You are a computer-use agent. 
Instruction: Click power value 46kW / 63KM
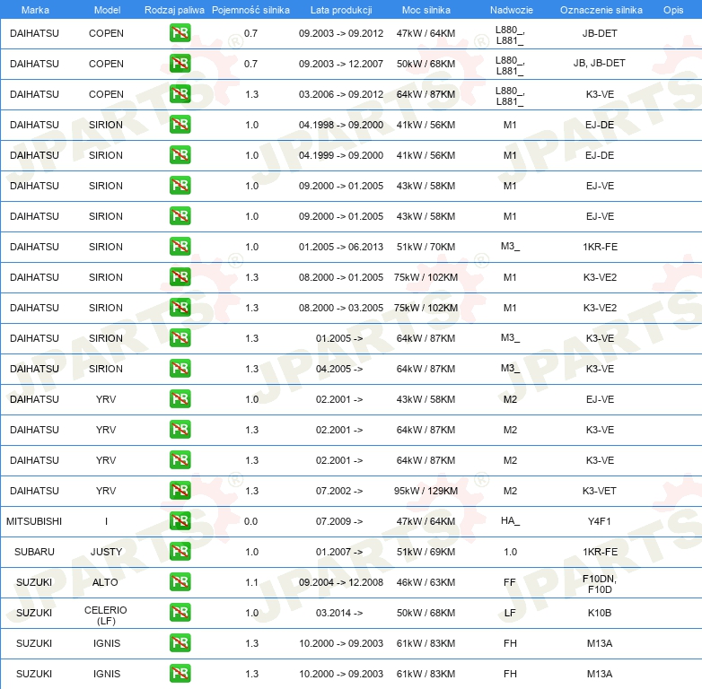[x=426, y=582]
